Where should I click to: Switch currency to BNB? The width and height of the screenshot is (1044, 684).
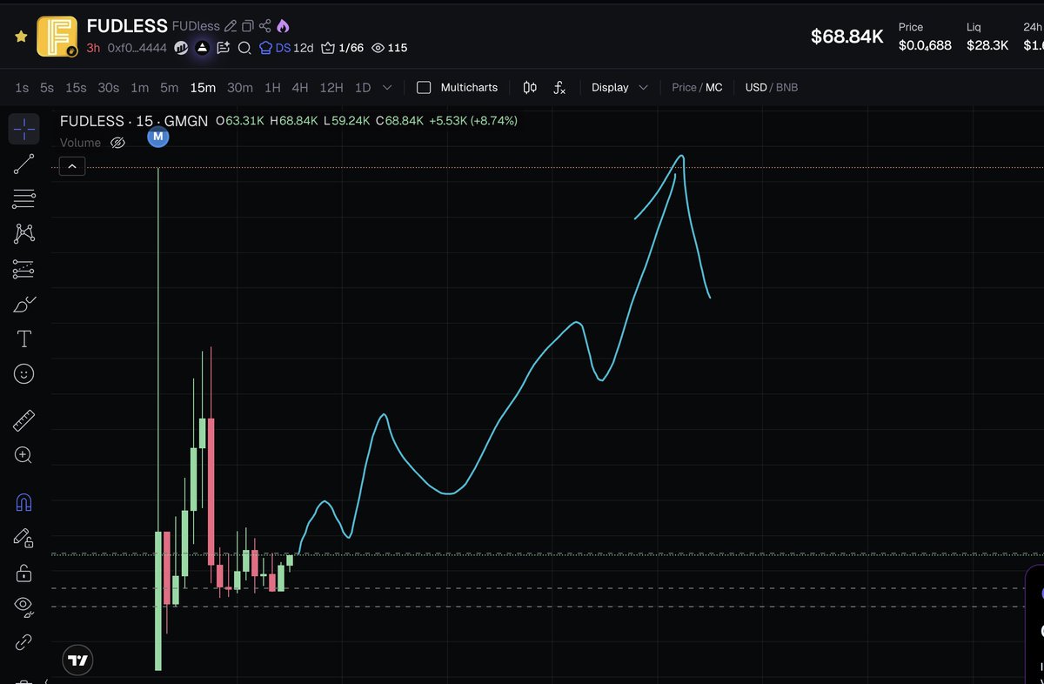pyautogui.click(x=786, y=87)
